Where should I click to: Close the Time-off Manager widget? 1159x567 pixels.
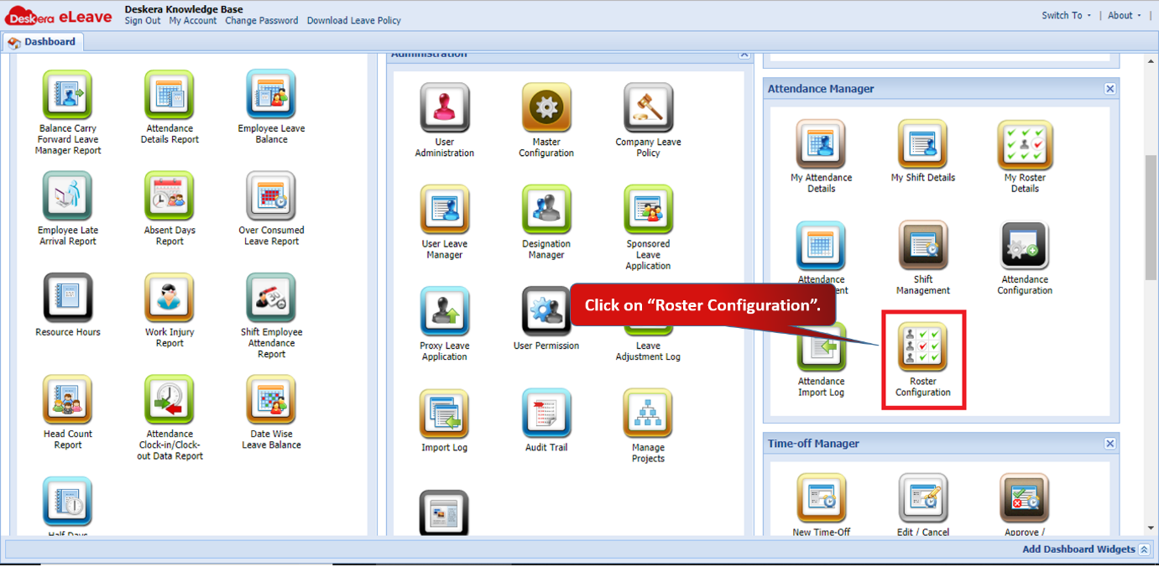(x=1110, y=444)
